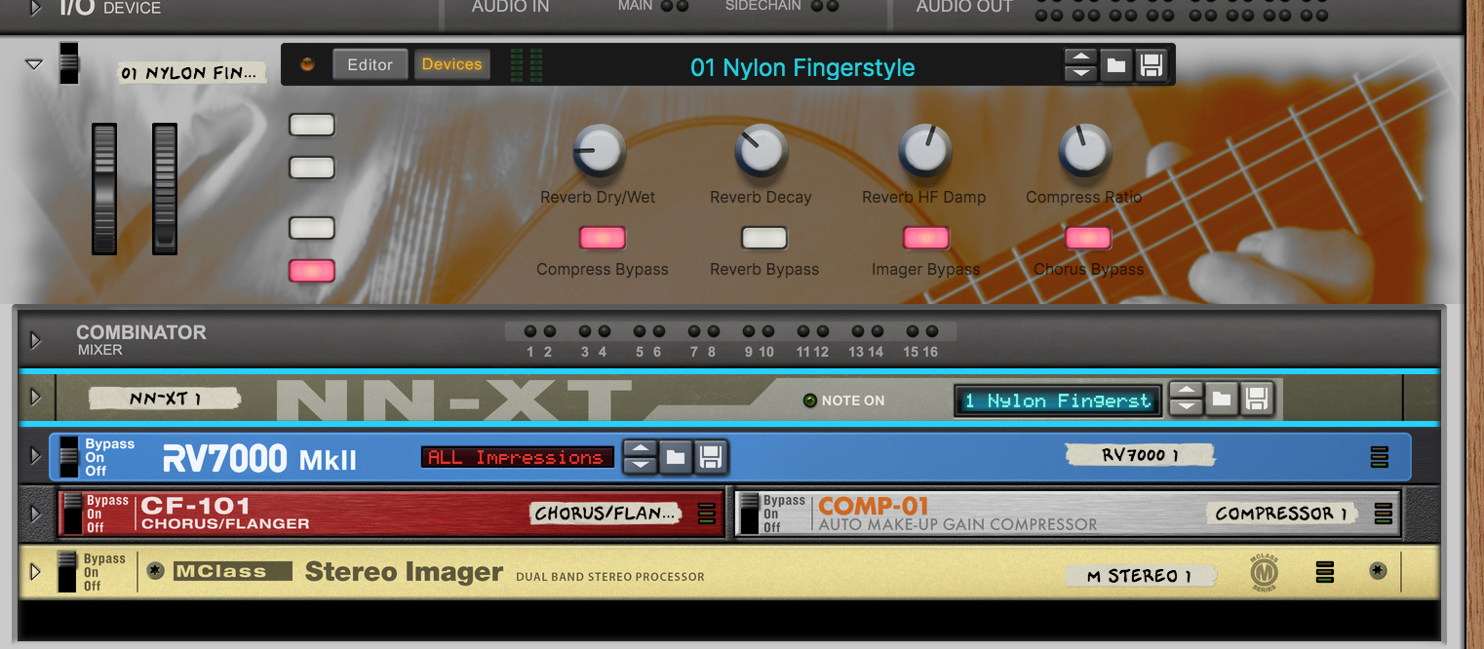This screenshot has width=1484, height=649.
Task: Toggle the Chorus Bypass button
Action: point(1088,238)
